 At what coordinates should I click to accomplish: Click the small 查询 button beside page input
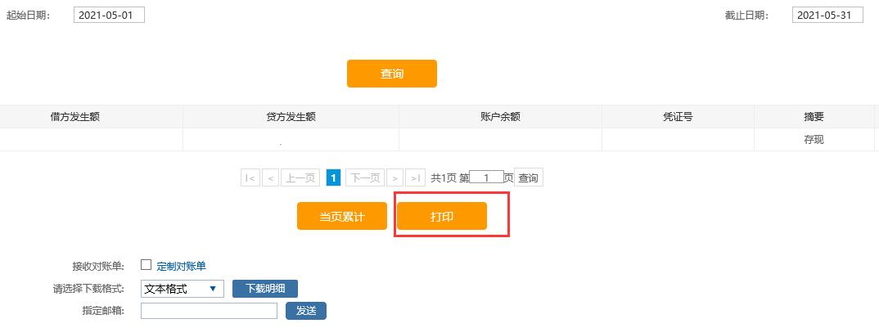click(528, 177)
